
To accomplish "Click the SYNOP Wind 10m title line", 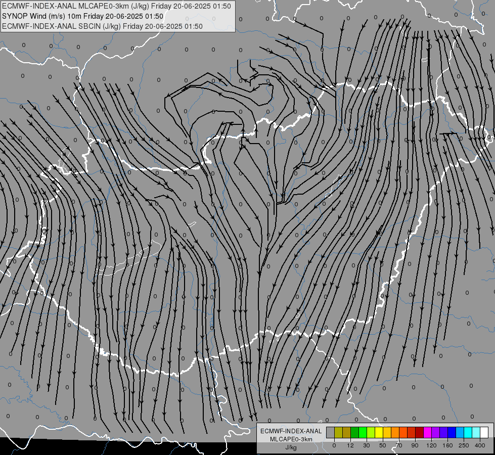I will point(83,16).
